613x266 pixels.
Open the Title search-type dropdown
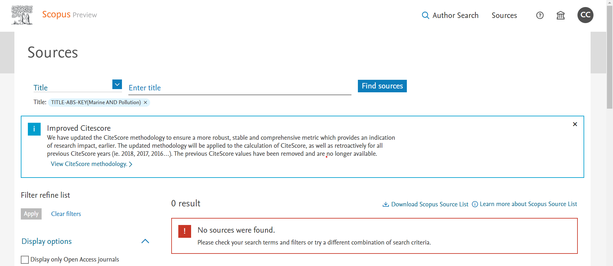[117, 84]
